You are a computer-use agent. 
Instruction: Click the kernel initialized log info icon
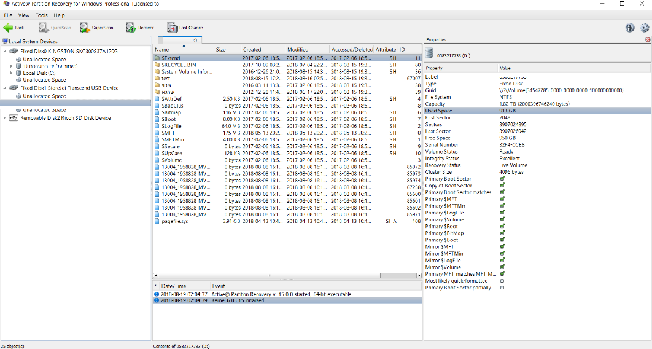[x=157, y=300]
